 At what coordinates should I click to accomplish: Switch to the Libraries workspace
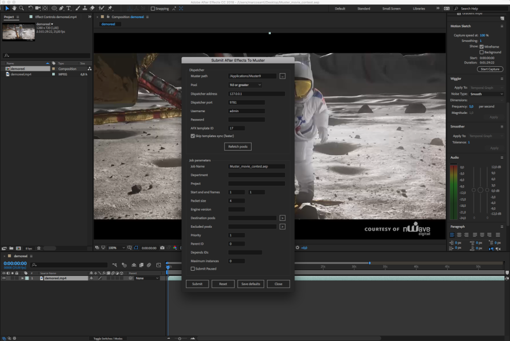[x=419, y=8]
